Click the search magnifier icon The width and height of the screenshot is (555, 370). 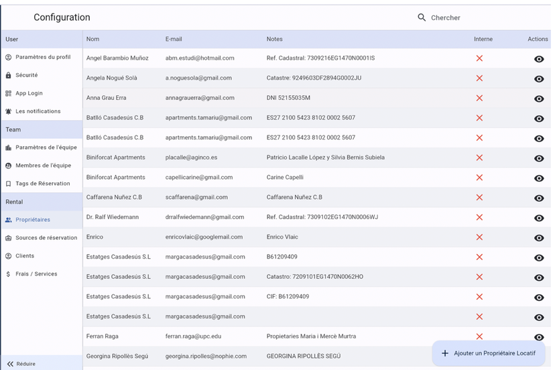(x=421, y=17)
